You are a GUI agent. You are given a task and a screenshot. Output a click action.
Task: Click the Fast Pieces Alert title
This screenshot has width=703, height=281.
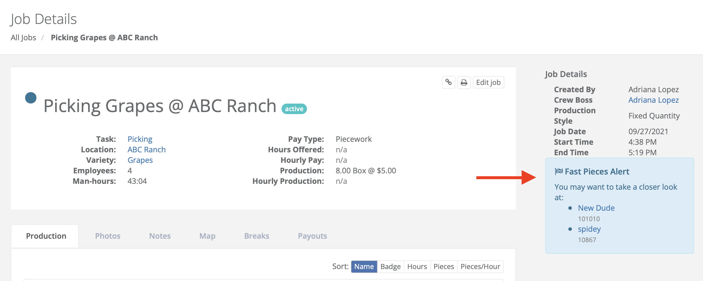[597, 171]
